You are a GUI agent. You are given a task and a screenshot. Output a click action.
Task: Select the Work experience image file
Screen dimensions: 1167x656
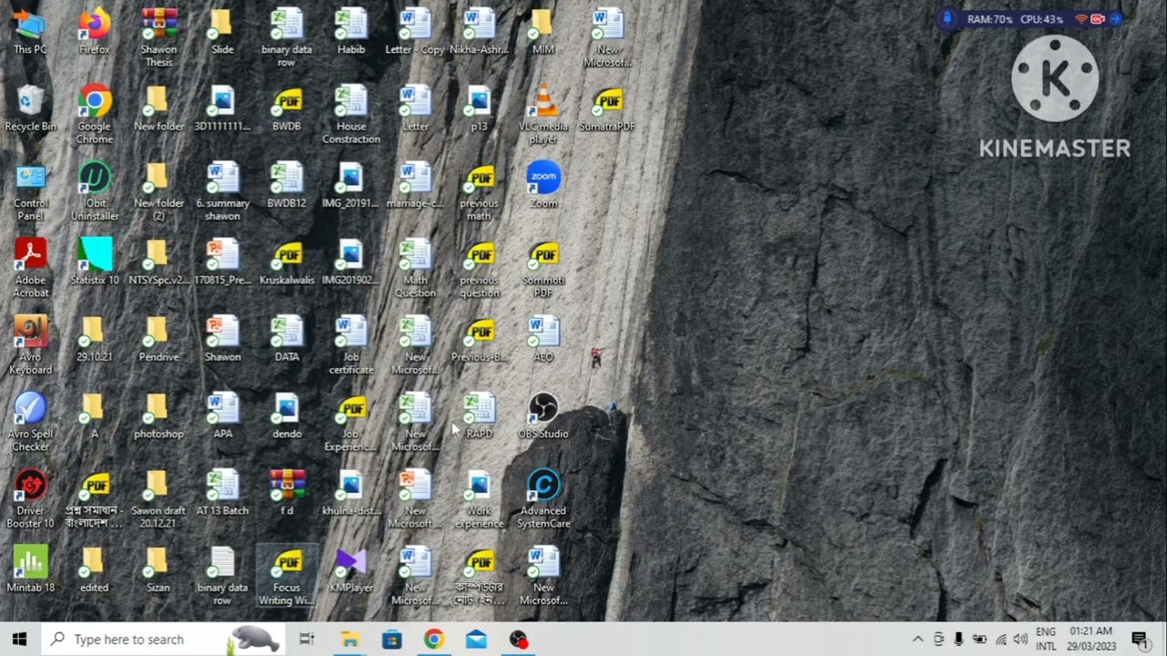(479, 499)
